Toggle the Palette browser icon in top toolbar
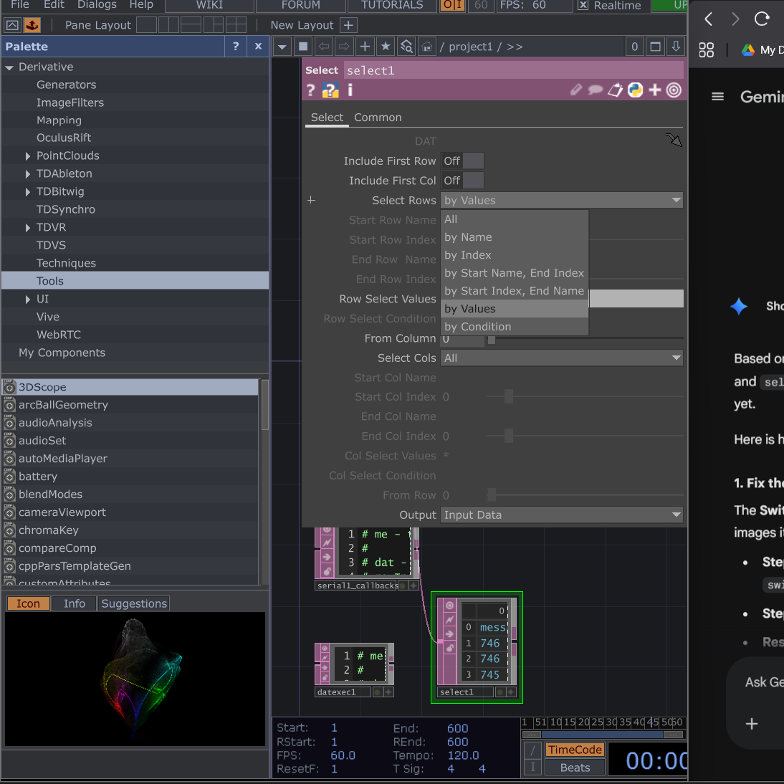The width and height of the screenshot is (784, 784). point(32,25)
